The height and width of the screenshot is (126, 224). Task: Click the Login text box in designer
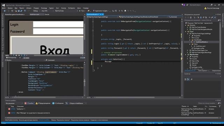[x=58, y=24]
